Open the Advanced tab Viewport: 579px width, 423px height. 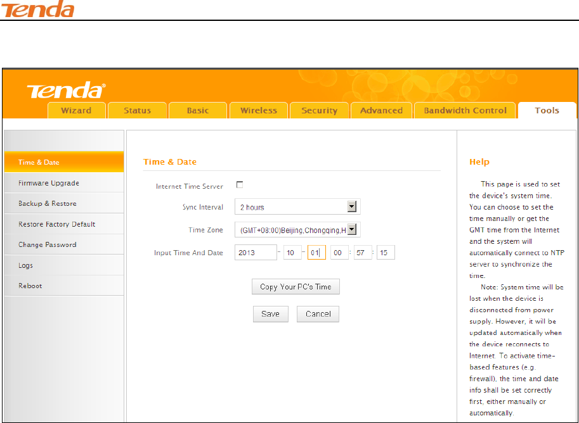point(381,110)
